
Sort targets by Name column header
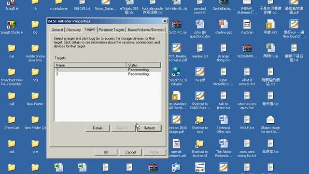tap(90, 65)
